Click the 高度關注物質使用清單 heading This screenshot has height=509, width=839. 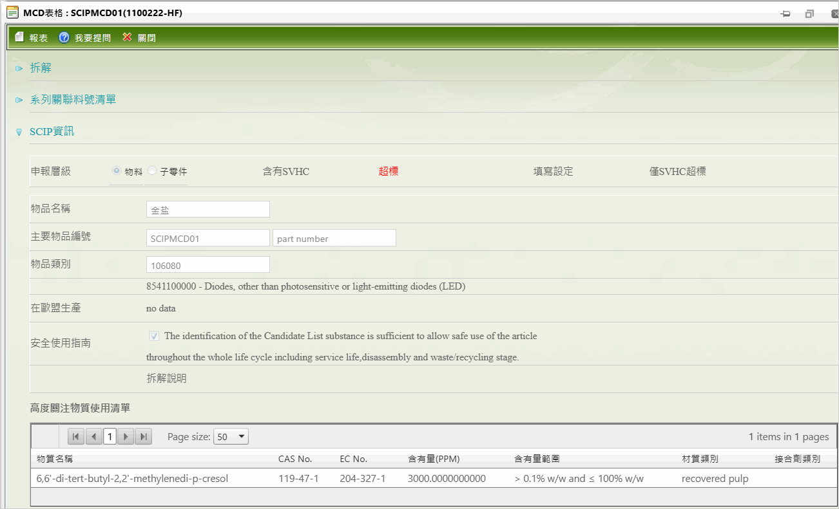[81, 408]
